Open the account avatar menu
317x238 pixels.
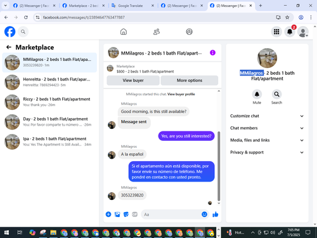pos(303,32)
